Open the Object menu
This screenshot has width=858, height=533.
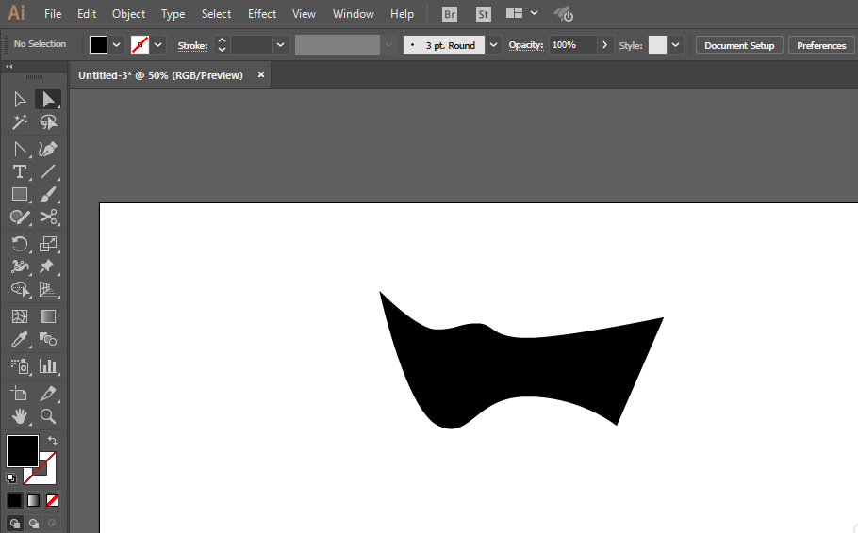(128, 14)
